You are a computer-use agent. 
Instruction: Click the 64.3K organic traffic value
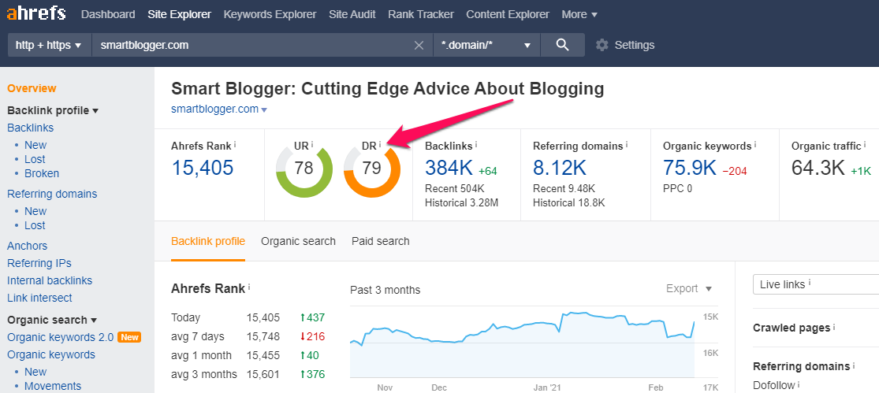(x=818, y=168)
